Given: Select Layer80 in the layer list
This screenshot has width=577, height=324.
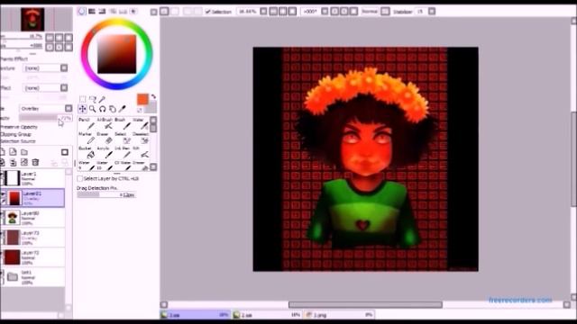Looking at the screenshot, I should [33, 218].
